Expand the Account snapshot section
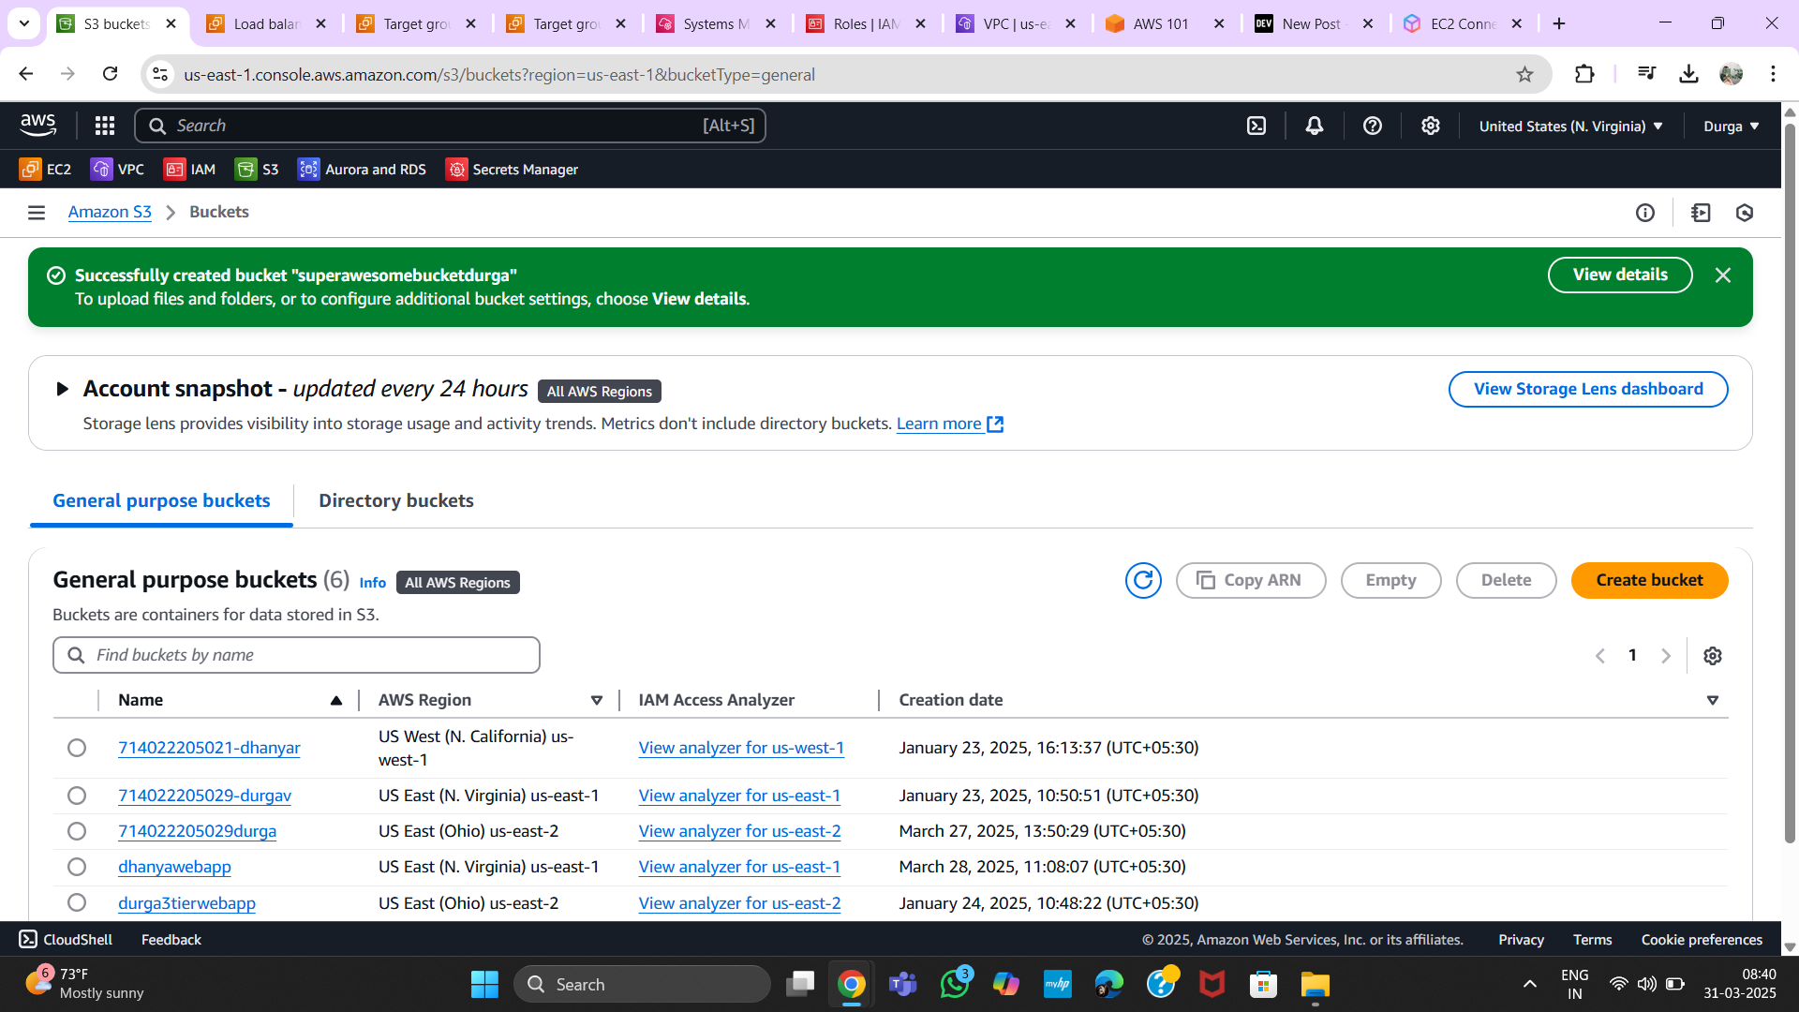The height and width of the screenshot is (1012, 1799). coord(62,389)
